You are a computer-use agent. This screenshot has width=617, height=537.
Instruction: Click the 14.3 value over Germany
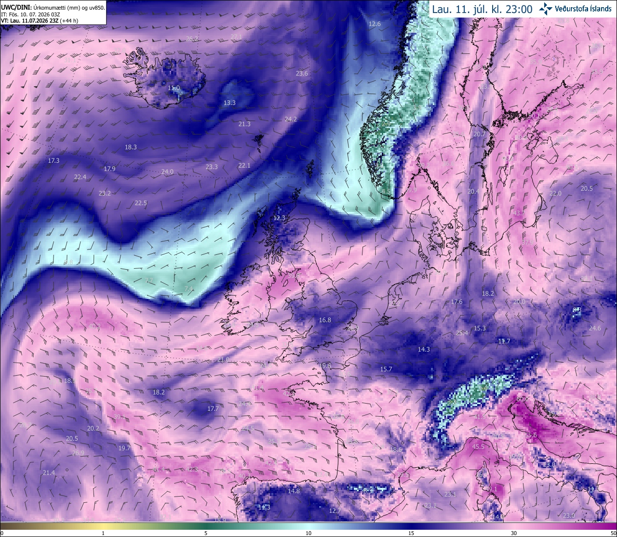[x=424, y=350]
